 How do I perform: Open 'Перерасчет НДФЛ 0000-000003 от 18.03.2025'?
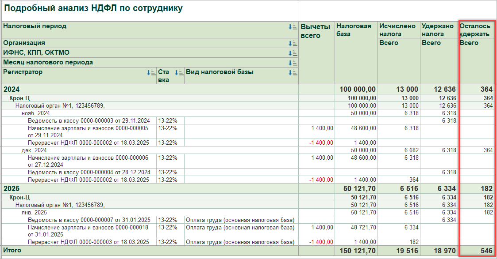[88, 242]
